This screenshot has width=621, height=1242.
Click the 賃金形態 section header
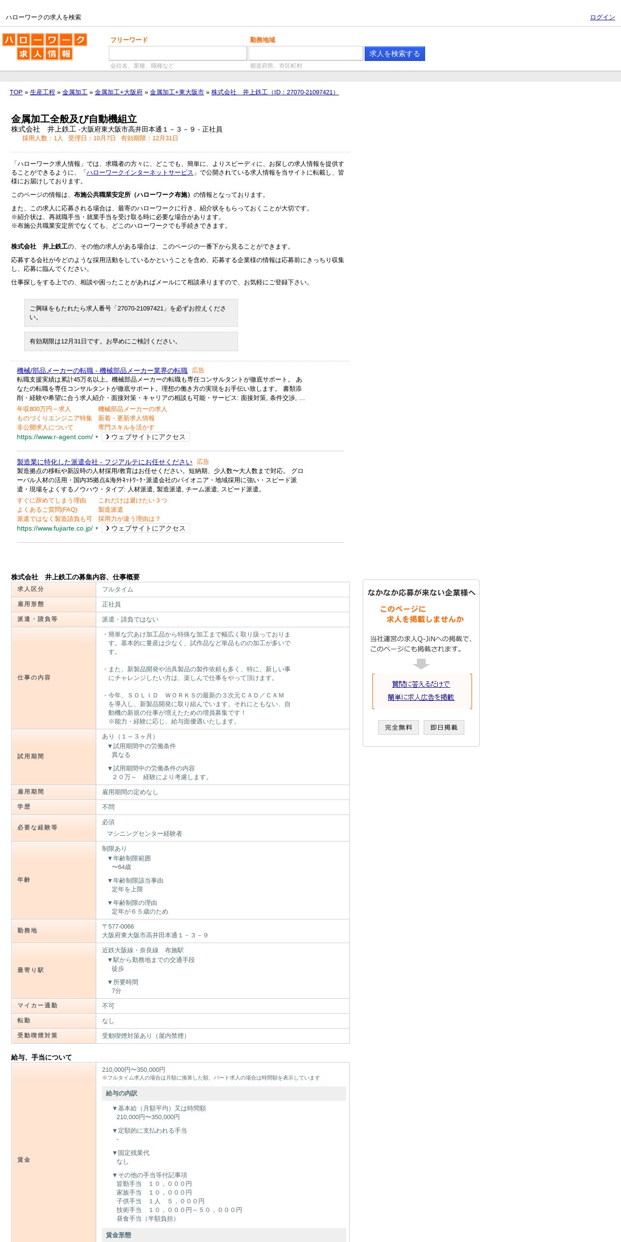[224, 1235]
